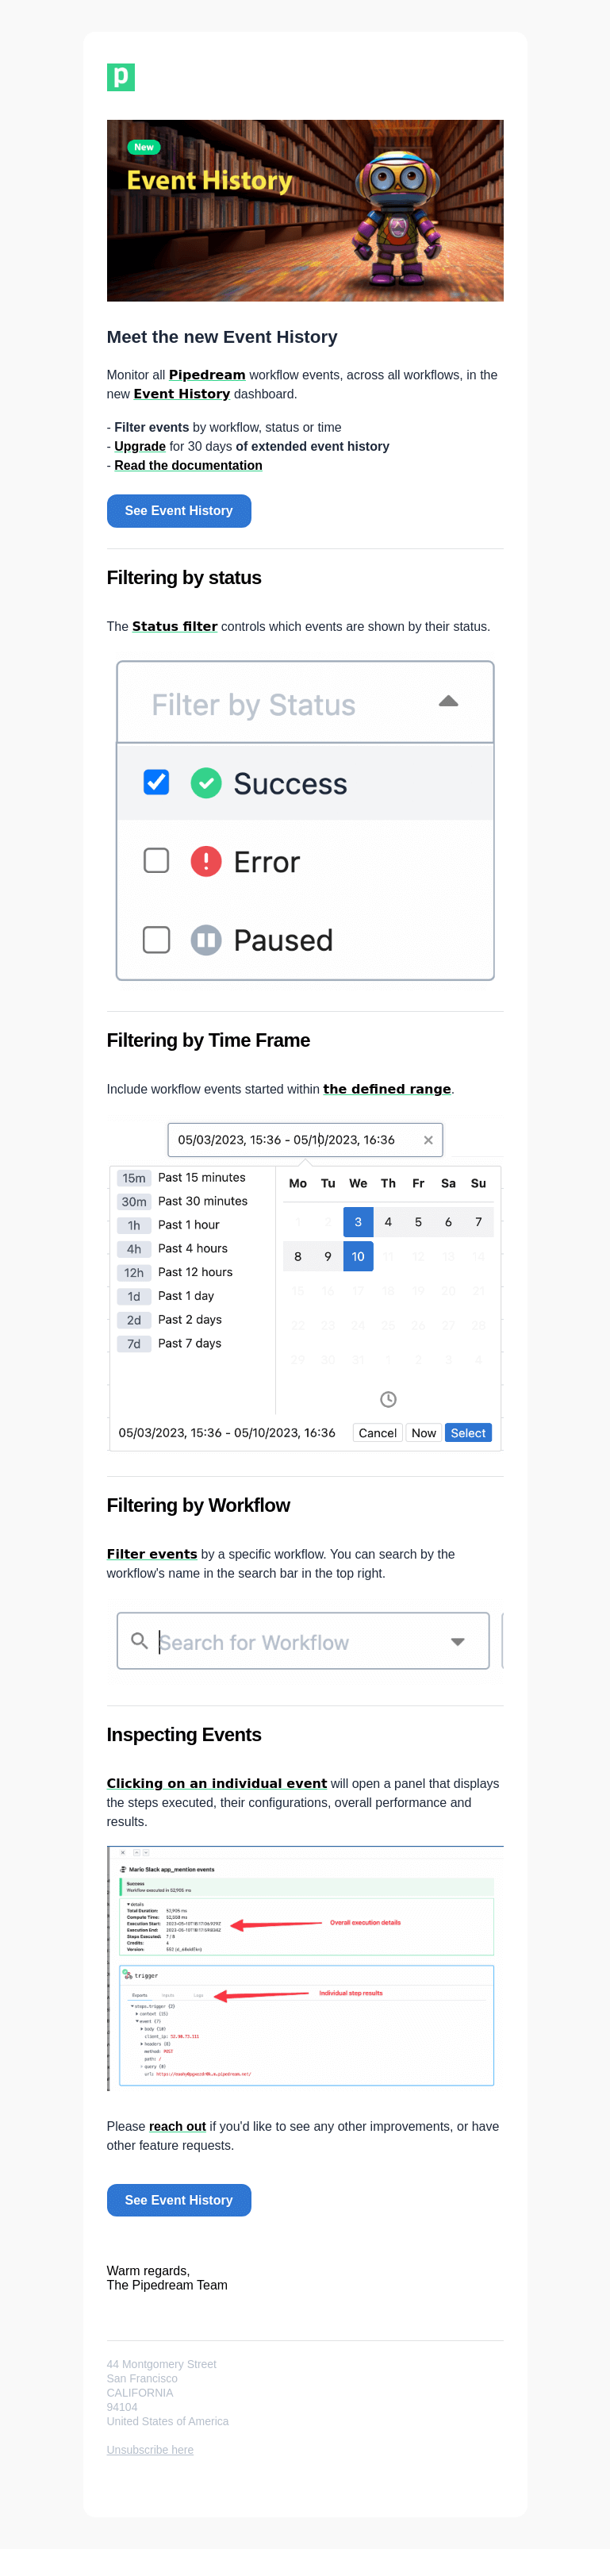Clear the date range with the X icon
The height and width of the screenshot is (2576, 610).
pos(428,1140)
